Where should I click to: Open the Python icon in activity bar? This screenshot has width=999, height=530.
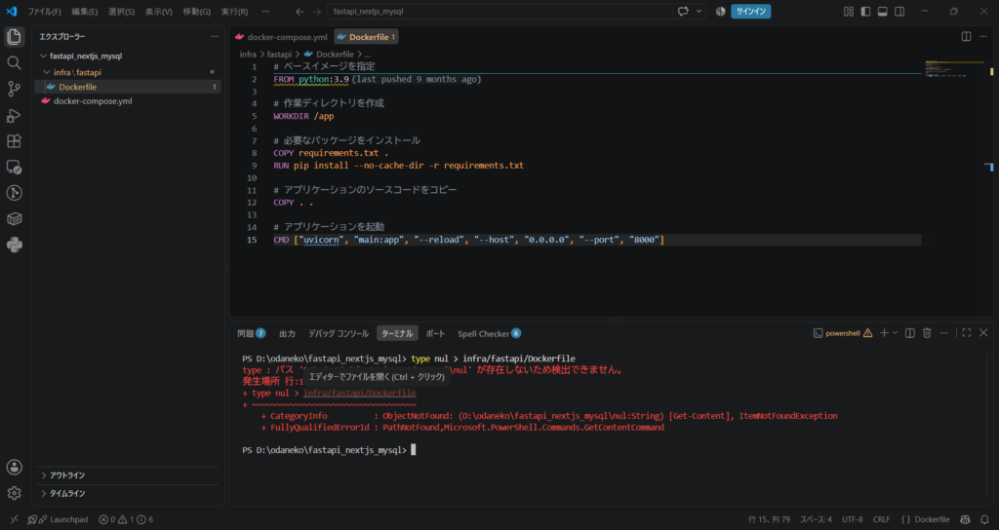(x=14, y=245)
